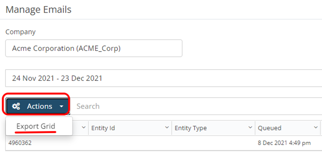
Task: Open the Company field showing Acme Corporation
Action: (94, 48)
